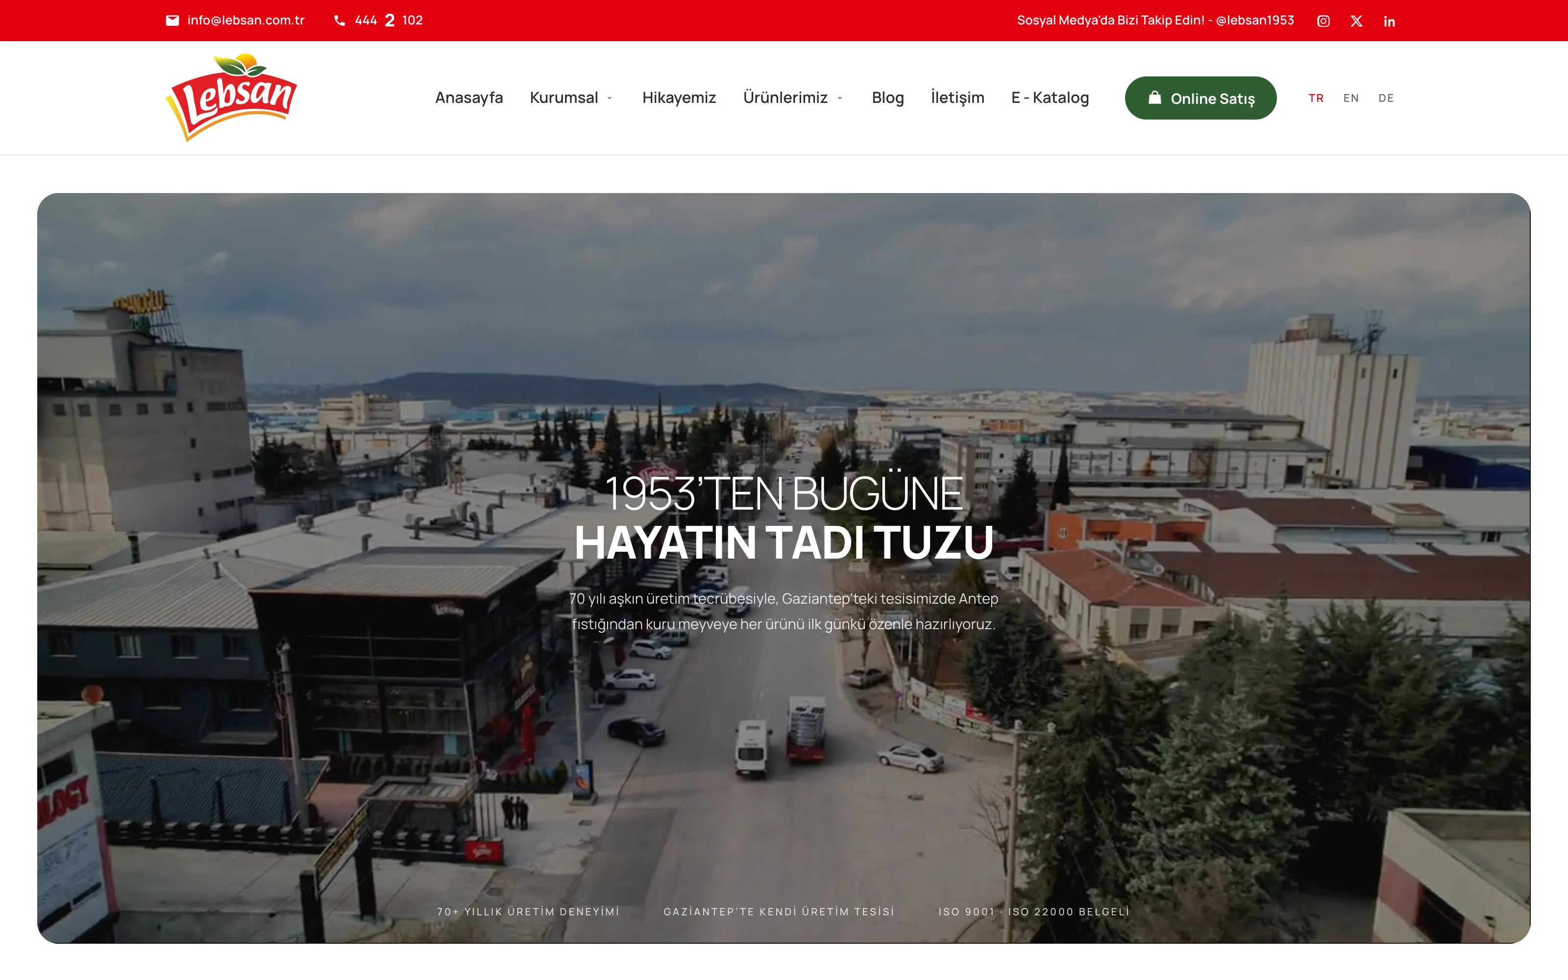This screenshot has height=980, width=1568.
Task: Click the shopping bag icon in Online Satış
Action: [1154, 98]
